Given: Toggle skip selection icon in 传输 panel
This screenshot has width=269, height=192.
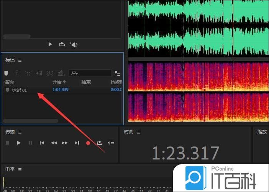Looking at the screenshot, I should pyautogui.click(x=111, y=143).
